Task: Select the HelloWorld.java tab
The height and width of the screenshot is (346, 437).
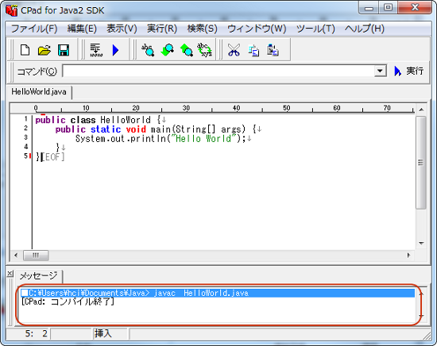Action: pos(39,92)
